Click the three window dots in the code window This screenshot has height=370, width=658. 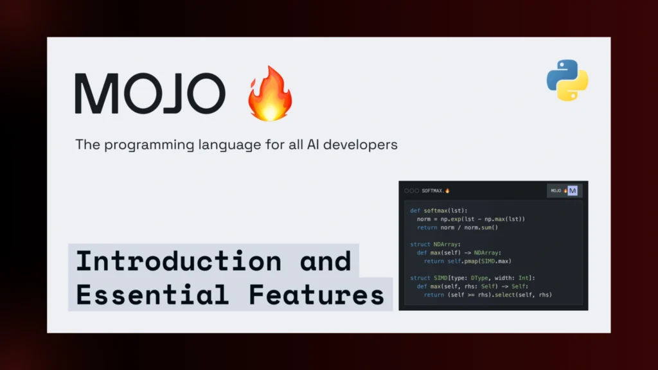click(411, 191)
